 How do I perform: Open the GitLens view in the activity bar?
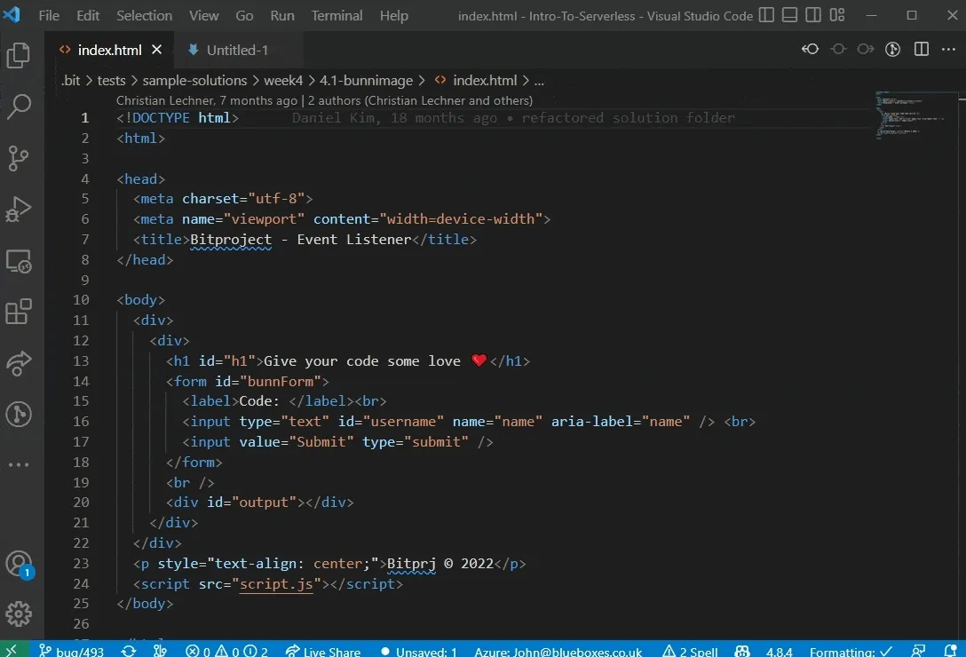(19, 414)
